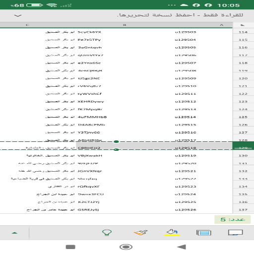The width and height of the screenshot is (254, 254).
Task: Select row header 130
Action: pos(243,156)
